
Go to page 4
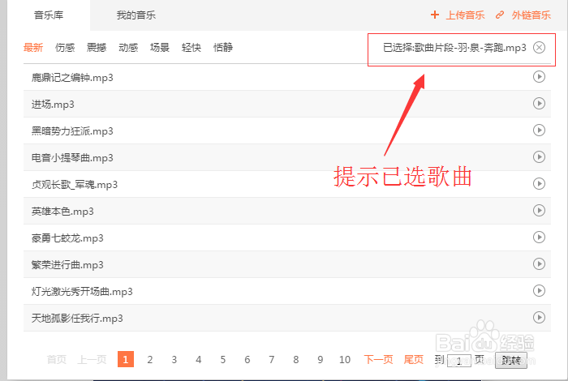pyautogui.click(x=199, y=359)
